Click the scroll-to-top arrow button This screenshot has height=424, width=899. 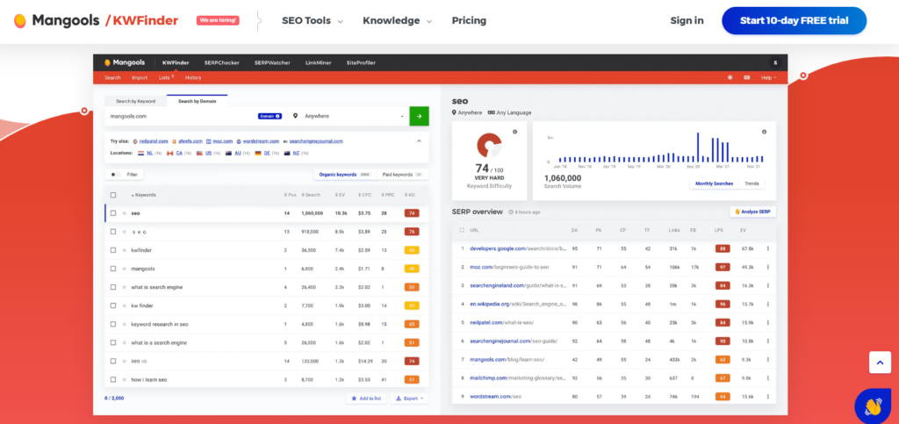[x=880, y=363]
